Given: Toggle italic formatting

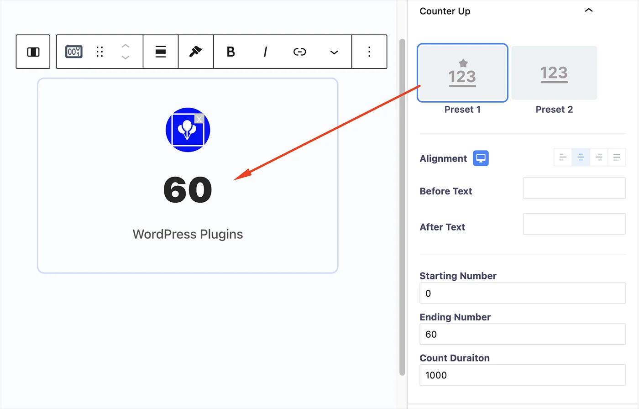Looking at the screenshot, I should tap(265, 52).
